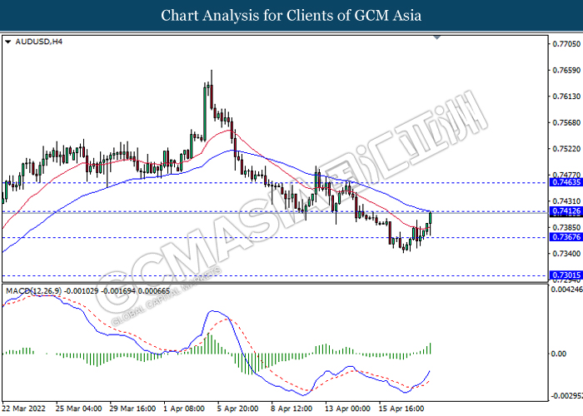Click the 5 Apr 20:00 time label

(x=238, y=409)
